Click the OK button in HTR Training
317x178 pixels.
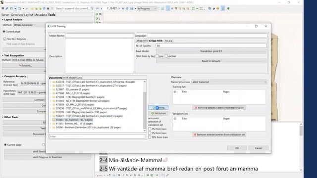click(237, 148)
